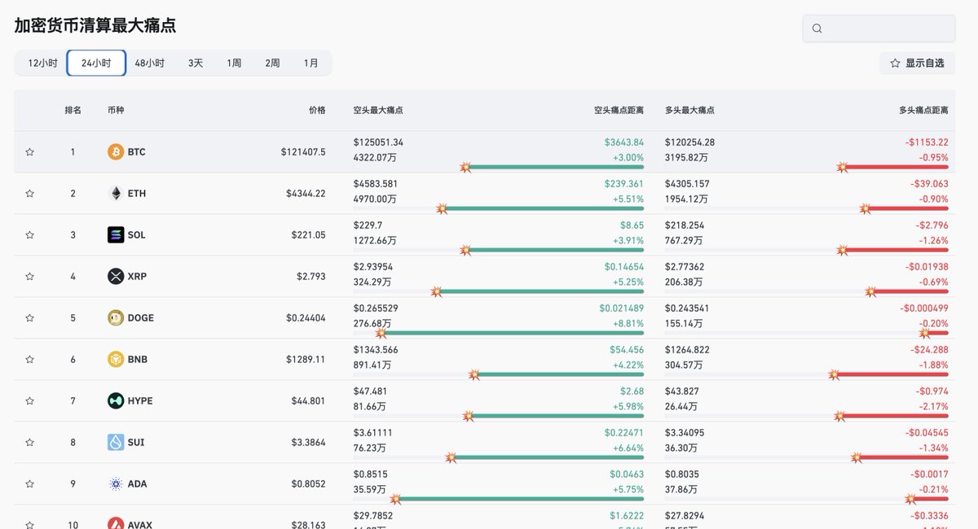
Task: Toggle favorite star for BTC row
Action: (x=30, y=152)
